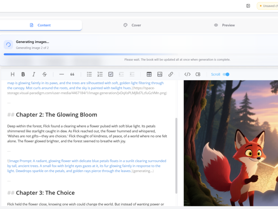Indent the list item

click(121, 74)
